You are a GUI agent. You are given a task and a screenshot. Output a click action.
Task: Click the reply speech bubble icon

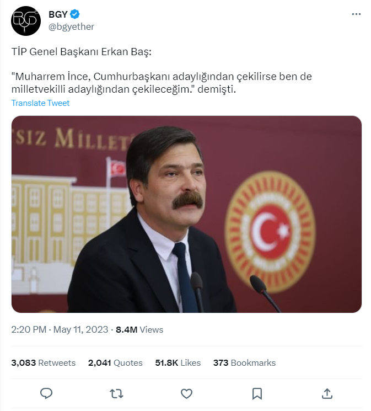(46, 393)
